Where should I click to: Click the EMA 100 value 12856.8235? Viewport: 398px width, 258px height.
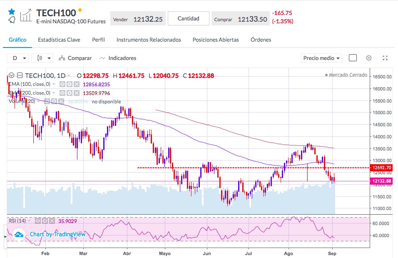[x=97, y=84]
